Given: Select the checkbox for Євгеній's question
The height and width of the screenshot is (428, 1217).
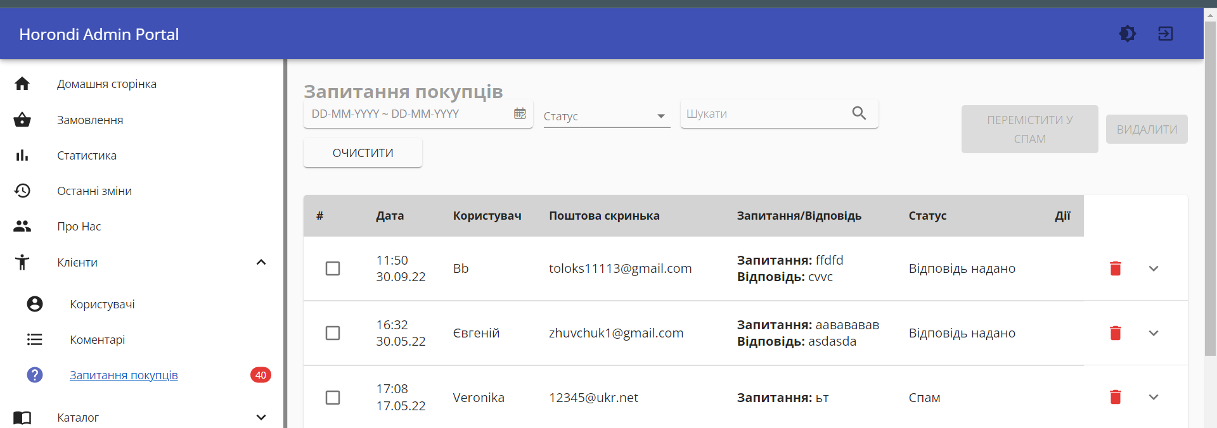Looking at the screenshot, I should click(333, 333).
